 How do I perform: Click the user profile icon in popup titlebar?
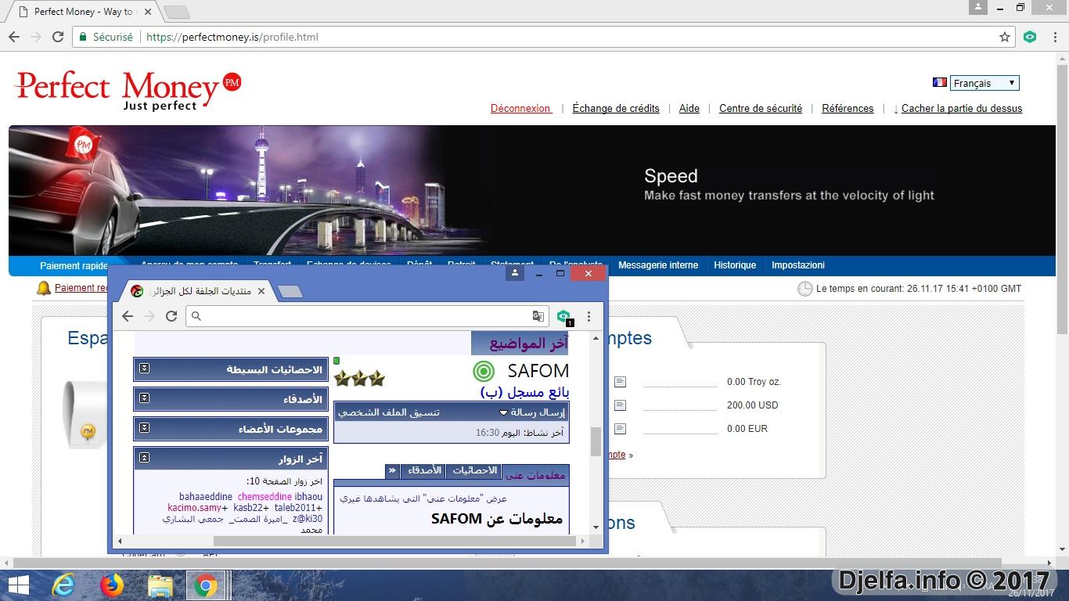(515, 273)
